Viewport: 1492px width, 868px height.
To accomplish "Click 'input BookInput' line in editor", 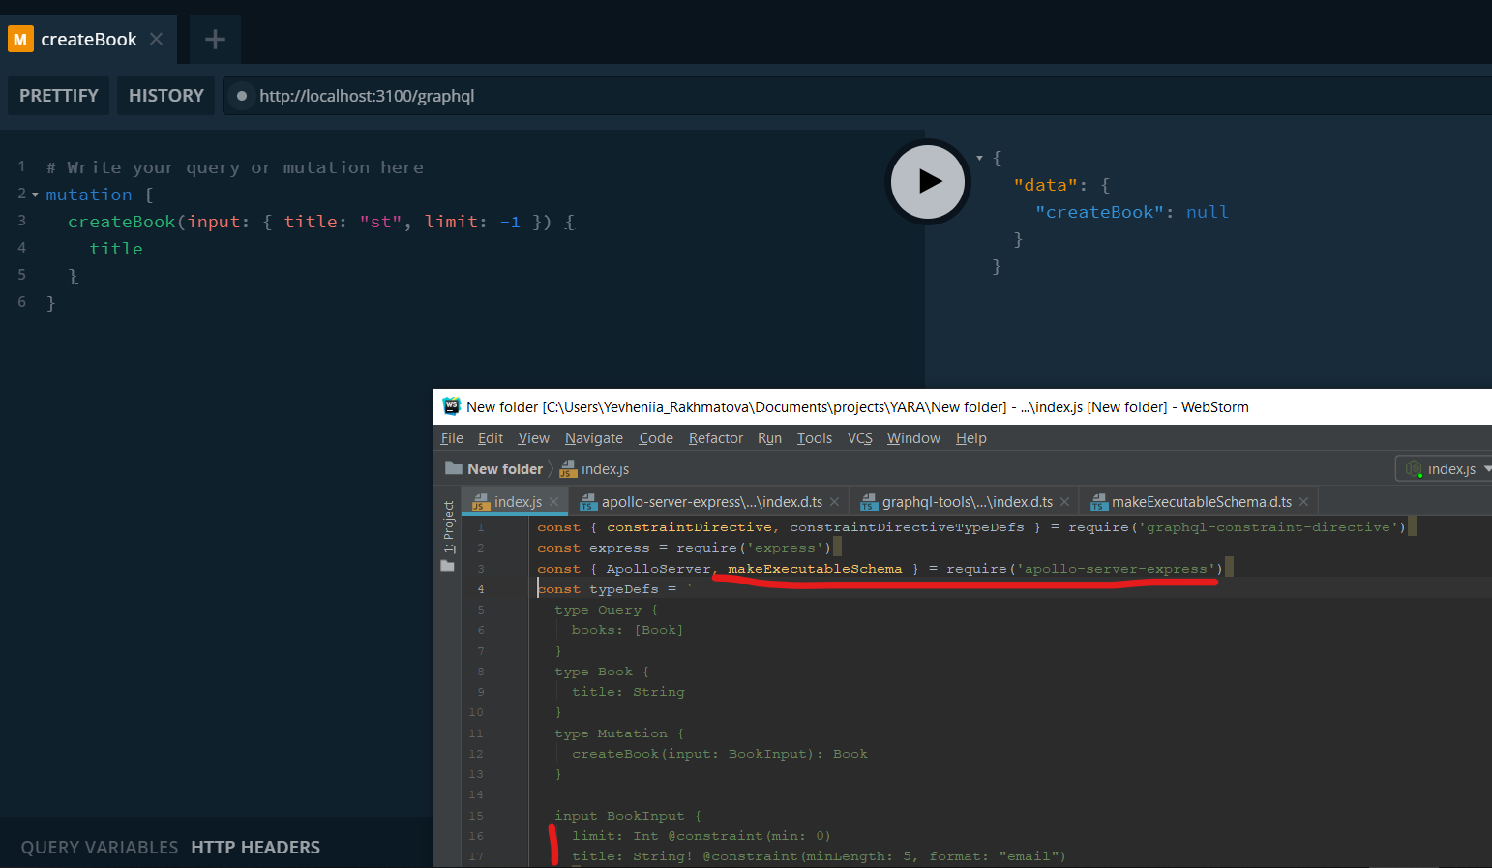I will [628, 815].
